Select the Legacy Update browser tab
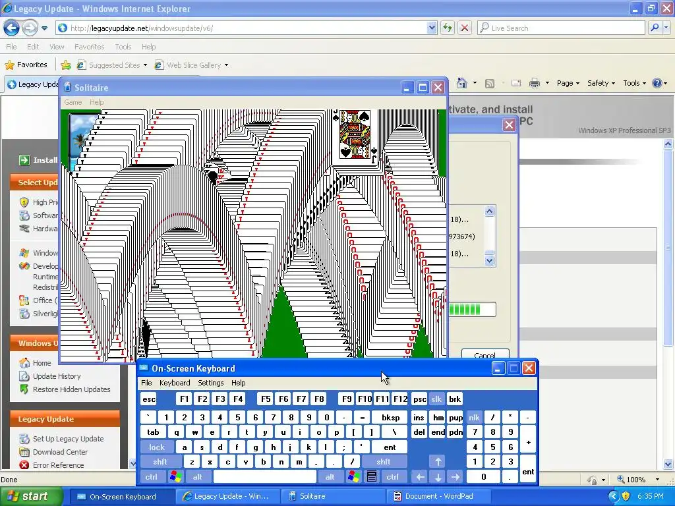The height and width of the screenshot is (506, 675). click(x=32, y=84)
